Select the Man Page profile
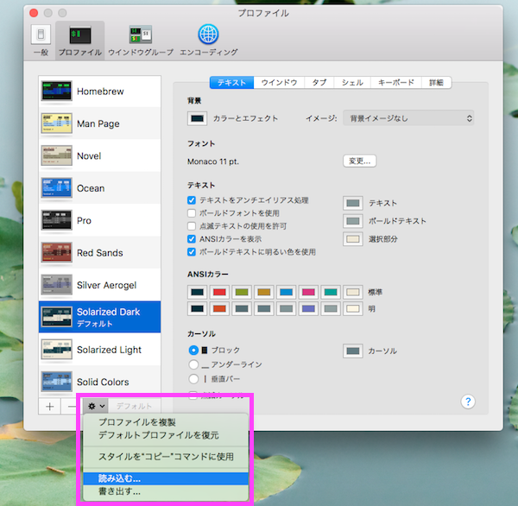Screen dimensions: 518x506 pyautogui.click(x=99, y=123)
